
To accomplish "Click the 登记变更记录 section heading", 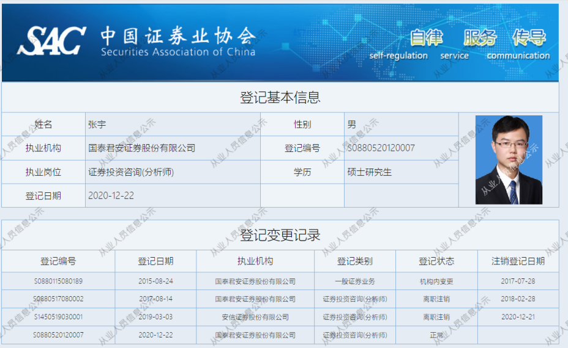I will click(280, 235).
